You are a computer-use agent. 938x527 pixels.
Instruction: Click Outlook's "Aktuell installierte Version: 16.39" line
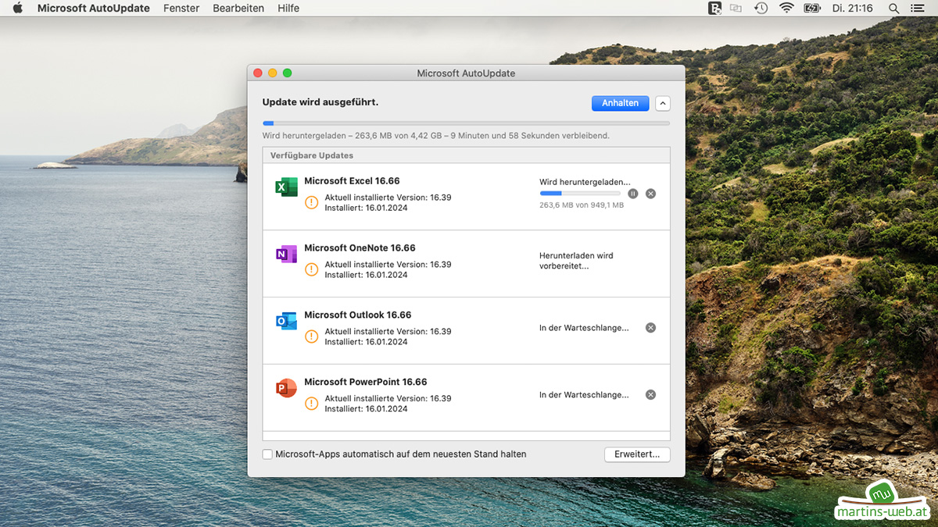click(x=388, y=332)
